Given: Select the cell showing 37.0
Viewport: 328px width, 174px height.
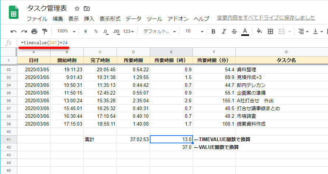Looking at the screenshot, I should tap(171, 147).
